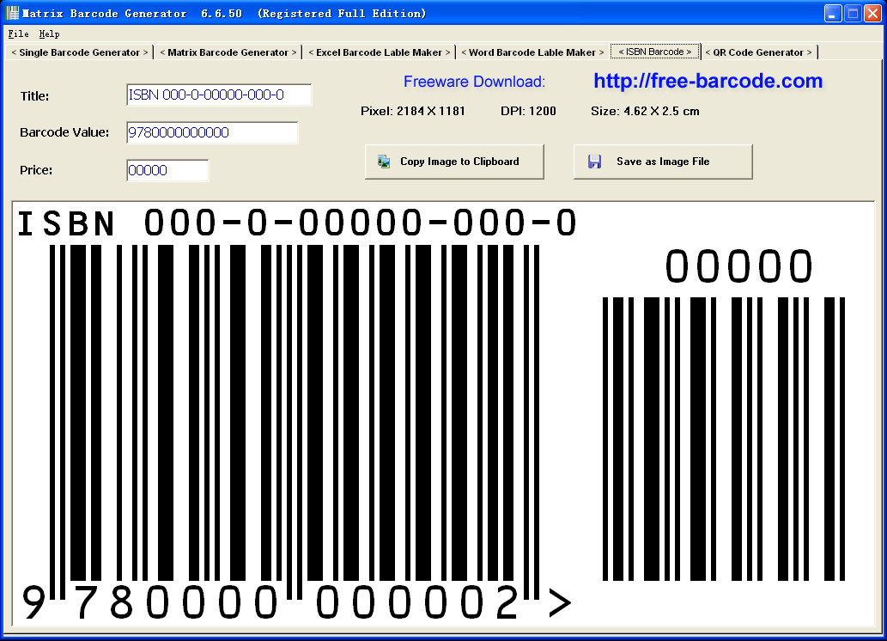Select the Excel Barcode Lable Maker tab

pyautogui.click(x=379, y=52)
